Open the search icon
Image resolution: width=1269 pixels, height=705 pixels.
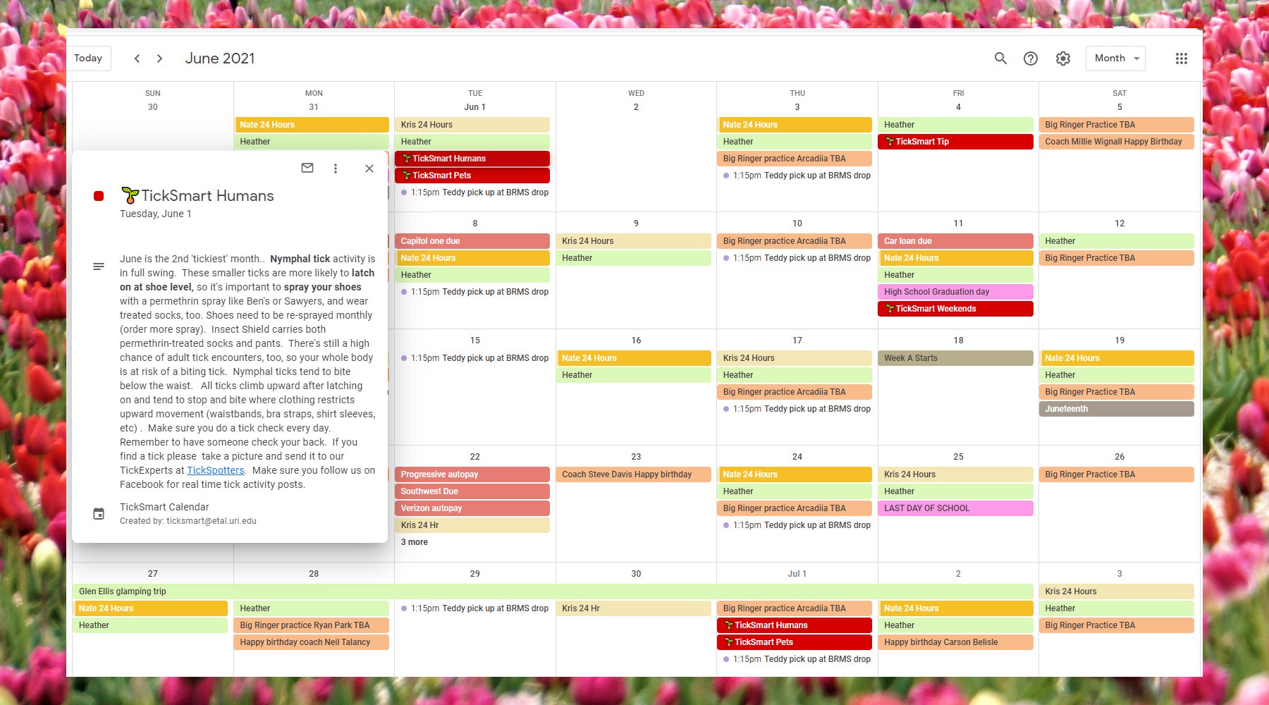click(1000, 59)
